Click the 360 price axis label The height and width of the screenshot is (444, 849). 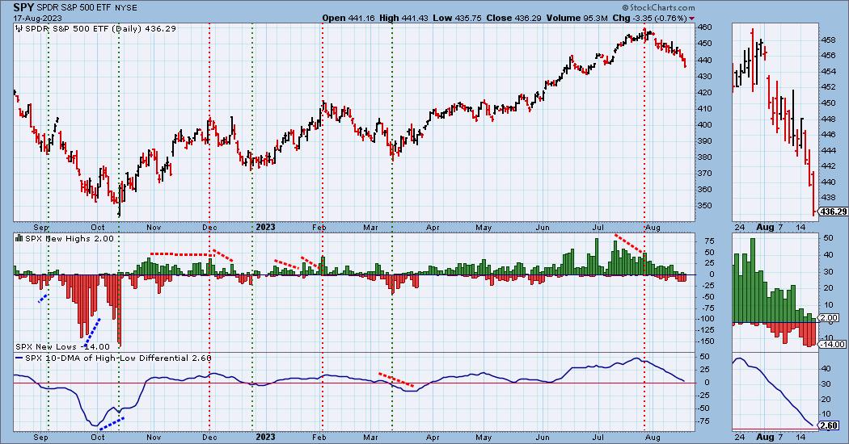(x=704, y=190)
